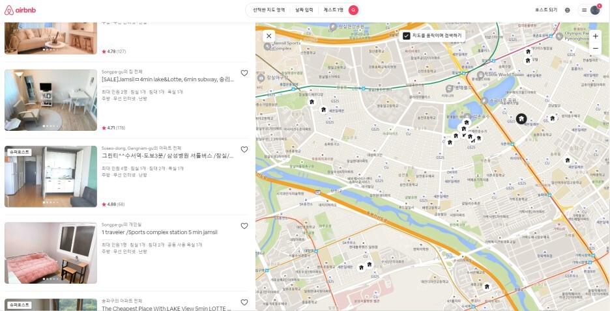Click home marker touching the green park near 잠실새내
The height and width of the screenshot is (311, 610).
pyautogui.click(x=312, y=102)
